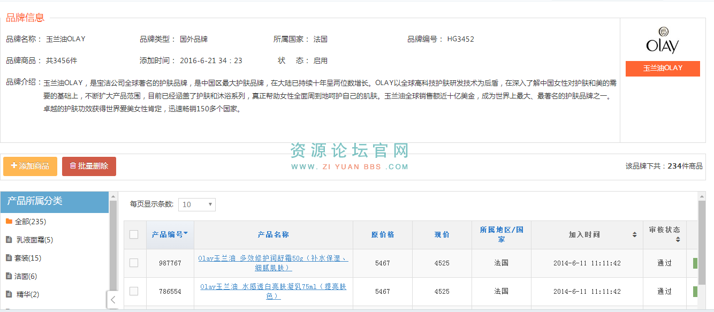The image size is (714, 312).
Task: Click 通过 status in row 786554
Action: click(x=665, y=292)
